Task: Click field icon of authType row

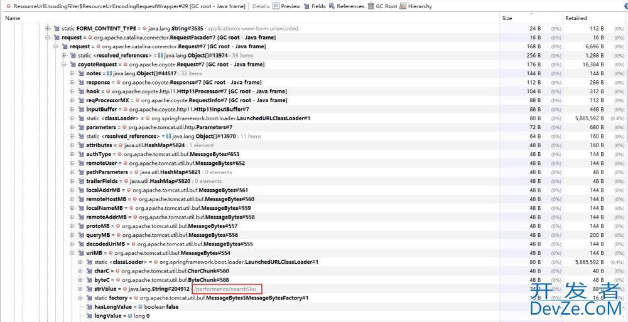Action: tap(81, 154)
